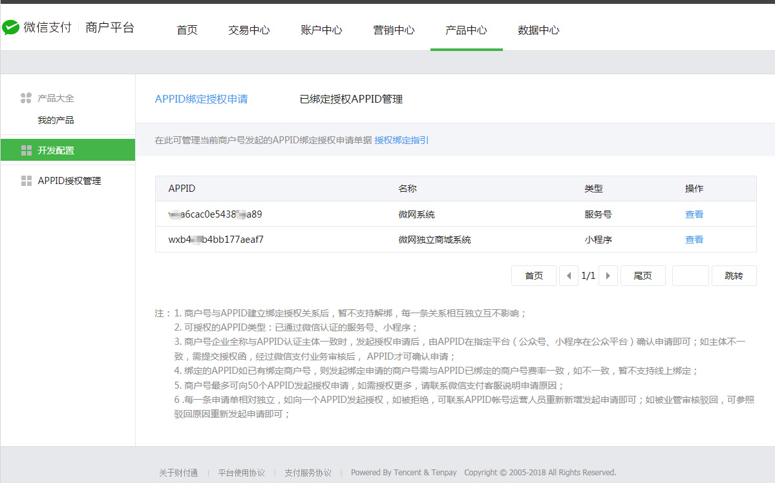View details for 微网独立商城系统 row
Viewport: 775px width, 483px height.
point(694,240)
